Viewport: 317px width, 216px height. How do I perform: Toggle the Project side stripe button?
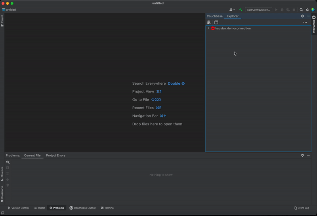coord(2,21)
